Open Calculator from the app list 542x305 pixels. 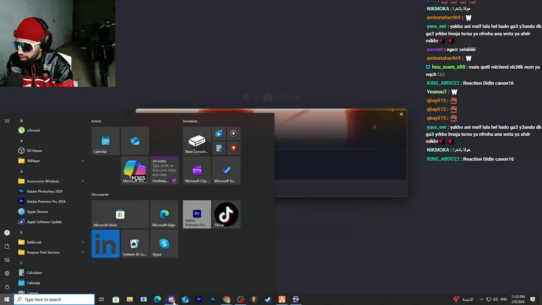pos(52,273)
